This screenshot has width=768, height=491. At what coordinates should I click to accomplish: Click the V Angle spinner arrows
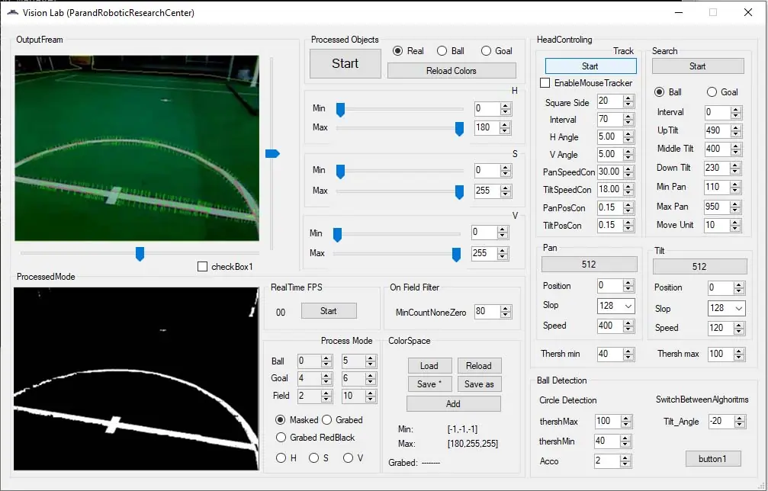click(x=628, y=155)
